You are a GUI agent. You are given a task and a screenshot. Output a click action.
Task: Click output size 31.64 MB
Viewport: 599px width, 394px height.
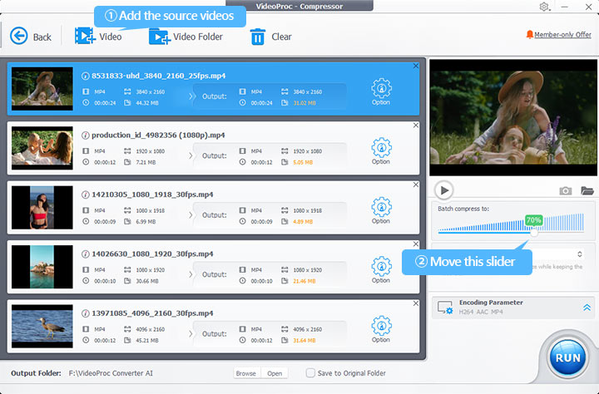point(304,341)
